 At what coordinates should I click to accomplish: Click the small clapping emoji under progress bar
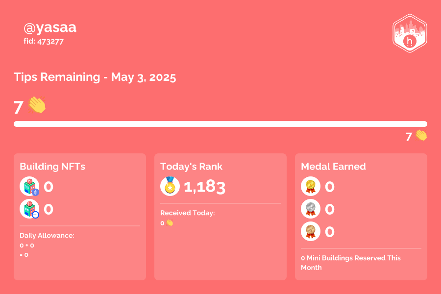coord(421,135)
